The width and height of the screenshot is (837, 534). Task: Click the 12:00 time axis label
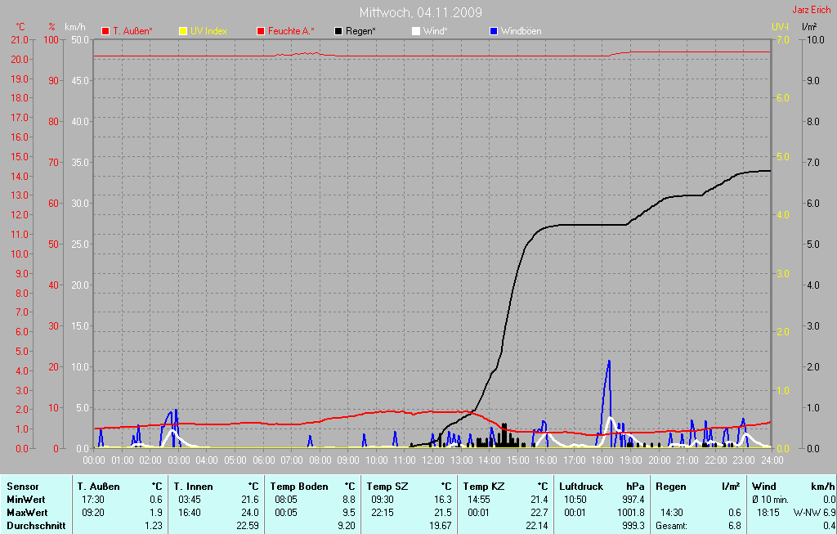coord(432,460)
